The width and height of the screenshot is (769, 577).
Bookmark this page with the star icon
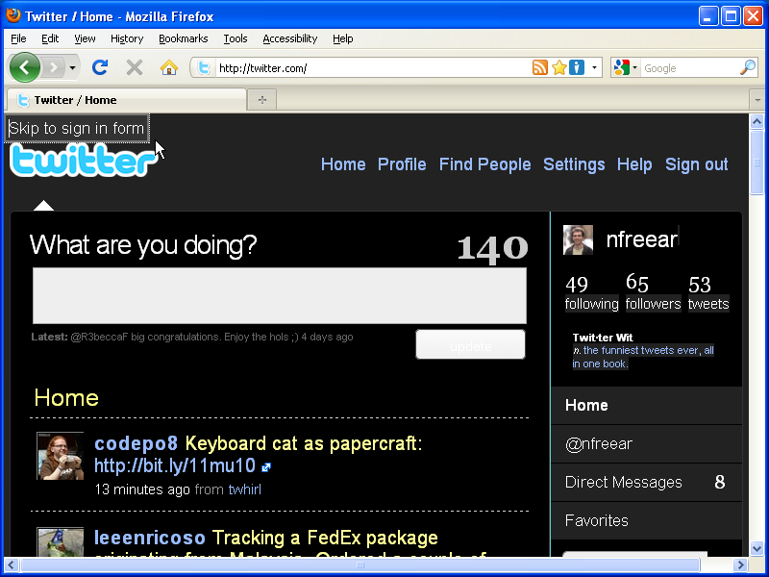click(x=558, y=67)
